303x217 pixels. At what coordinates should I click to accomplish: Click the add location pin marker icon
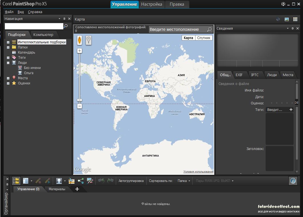[88, 40]
